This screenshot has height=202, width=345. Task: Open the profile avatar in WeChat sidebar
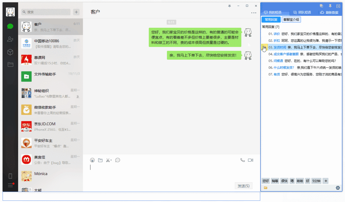pyautogui.click(x=10, y=12)
